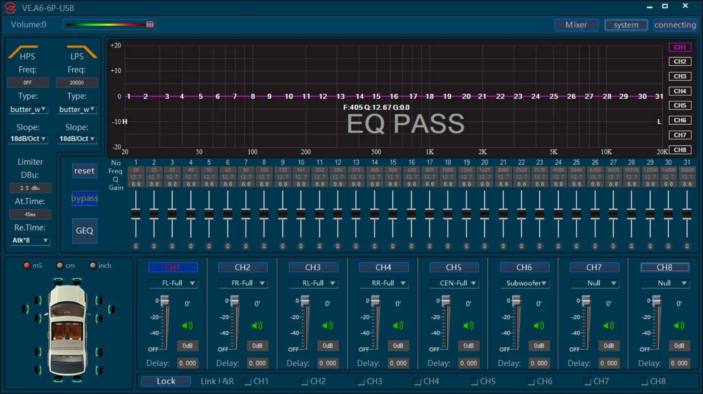This screenshot has width=703, height=394.
Task: Mute the CH6 Subwoofer speaker icon
Action: coord(539,325)
